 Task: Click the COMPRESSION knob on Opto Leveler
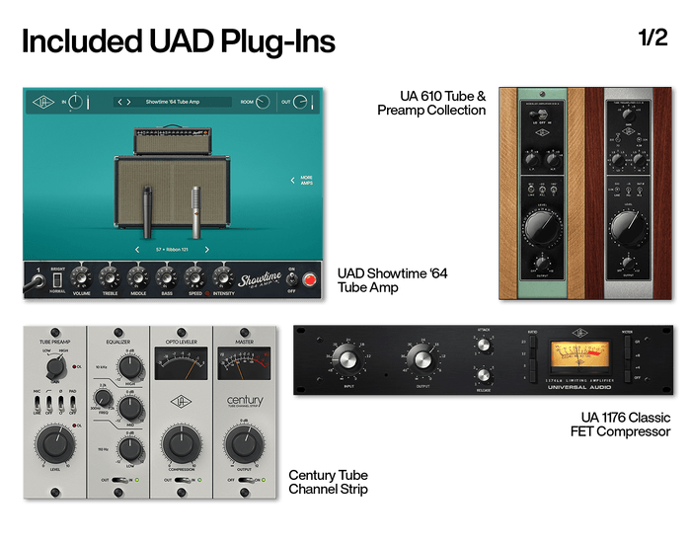pos(181,444)
